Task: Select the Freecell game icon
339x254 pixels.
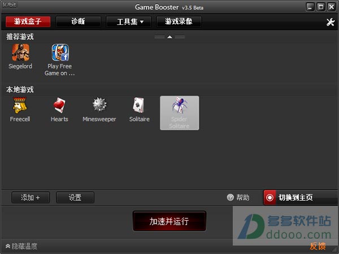Action: click(x=20, y=106)
